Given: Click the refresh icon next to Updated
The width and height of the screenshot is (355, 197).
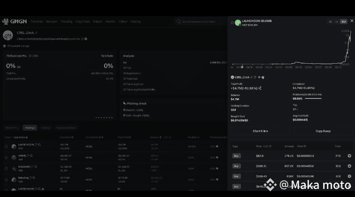Looking at the screenshot, I should (x=9, y=46).
